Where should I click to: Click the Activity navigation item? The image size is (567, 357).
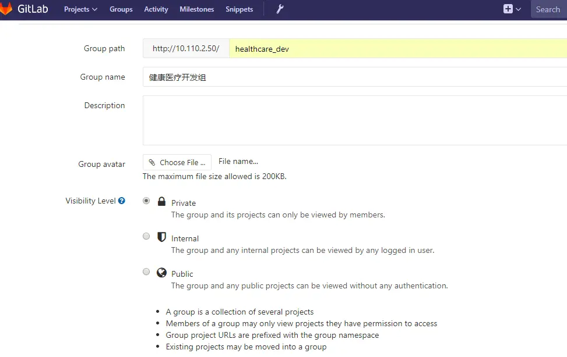[156, 9]
